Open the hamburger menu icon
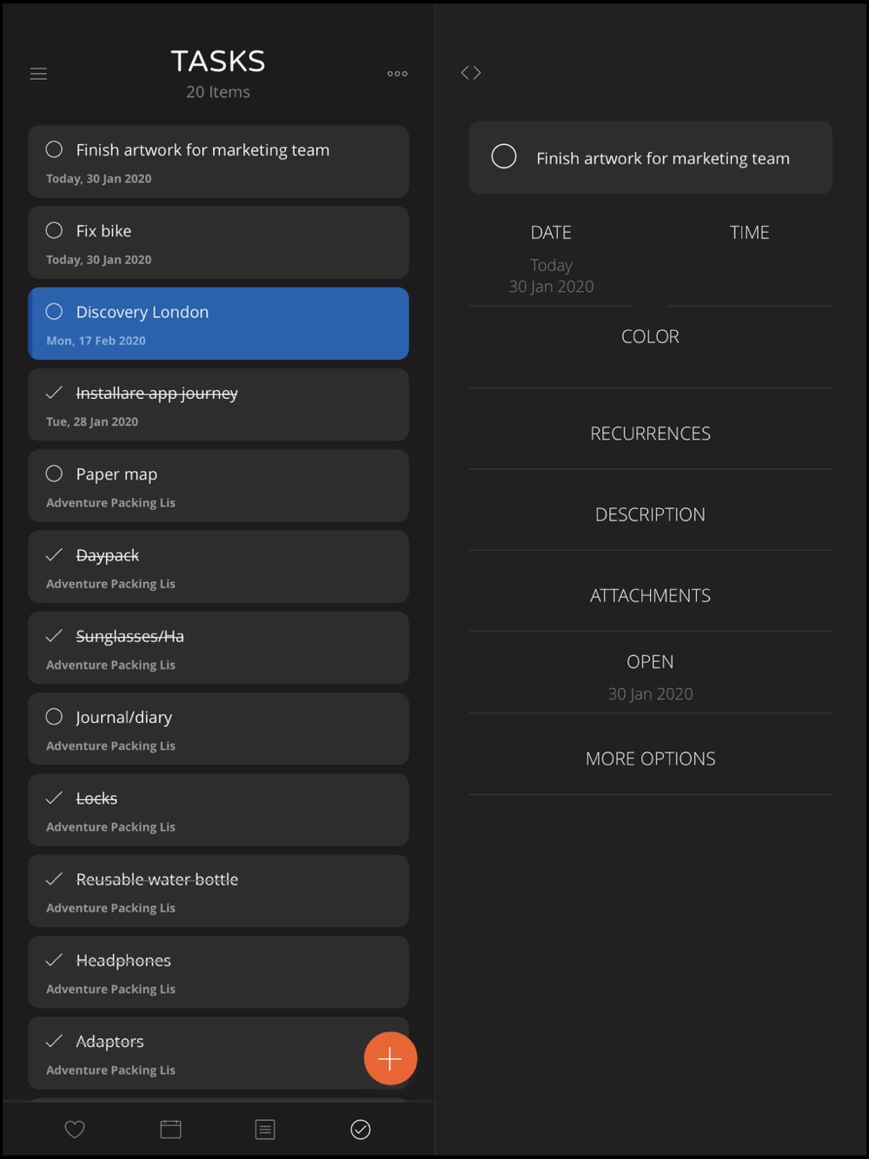Screen dimensions: 869x1159 [x=38, y=74]
